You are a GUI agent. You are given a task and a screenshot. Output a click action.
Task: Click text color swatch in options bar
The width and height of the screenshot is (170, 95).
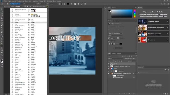pyautogui.click(x=68, y=4)
